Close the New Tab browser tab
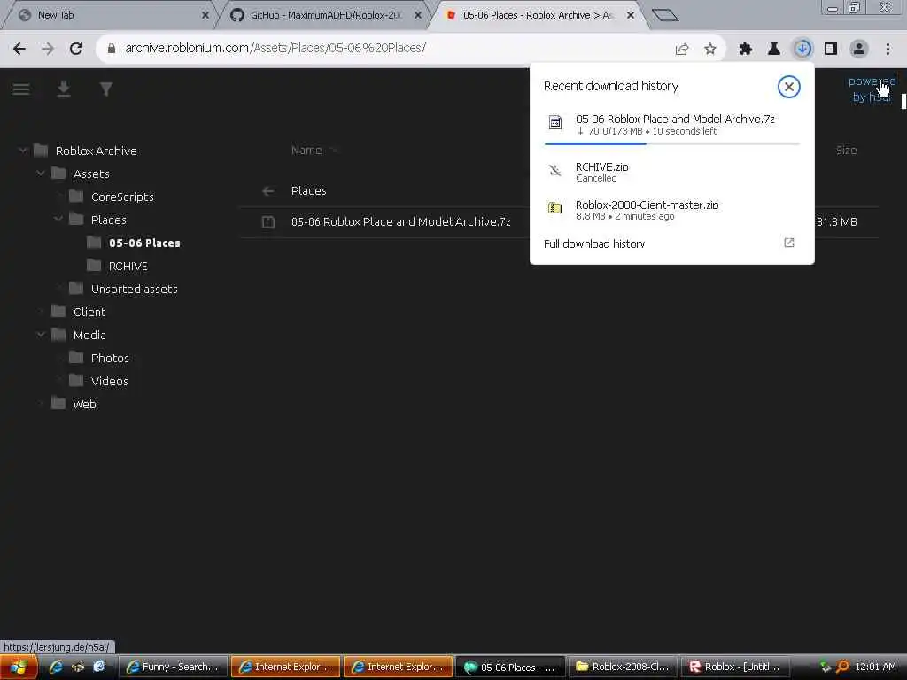Viewport: 907px width, 680px height. click(x=205, y=15)
